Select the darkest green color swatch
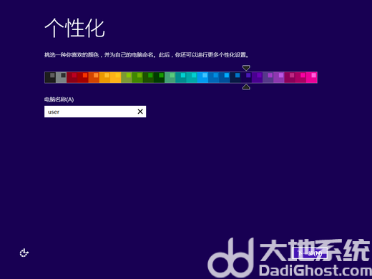This screenshot has height=279, width=372. (x=160, y=77)
